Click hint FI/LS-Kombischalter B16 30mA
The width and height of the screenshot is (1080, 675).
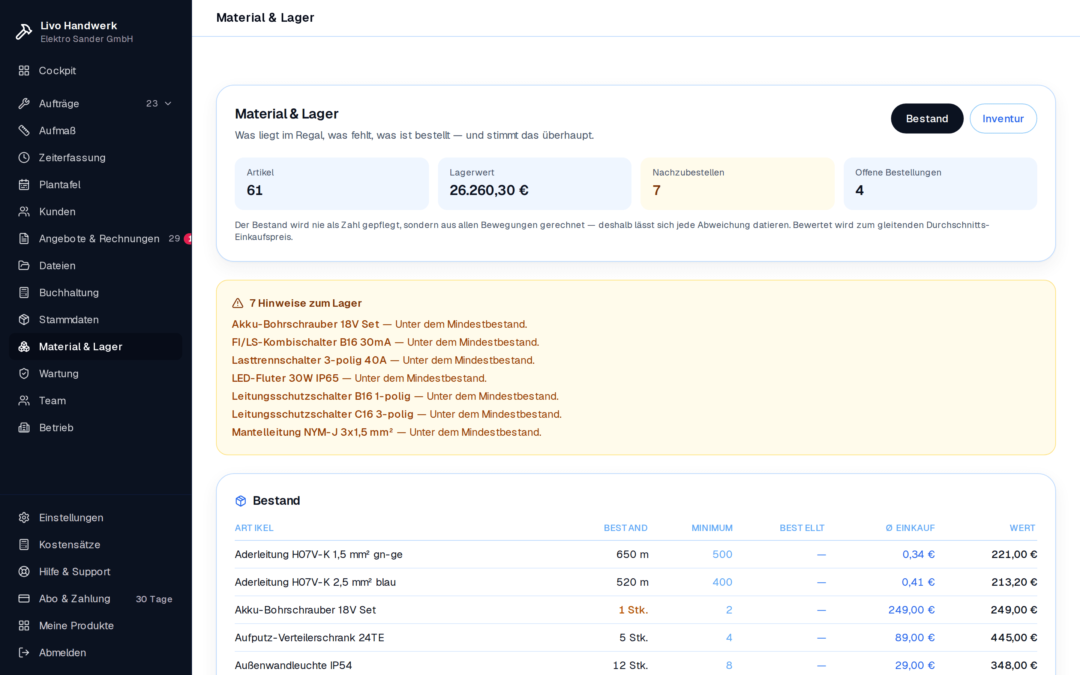point(311,342)
